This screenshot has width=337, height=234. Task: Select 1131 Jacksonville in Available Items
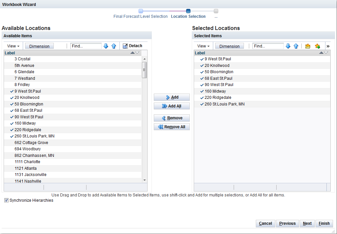[x=73, y=175]
